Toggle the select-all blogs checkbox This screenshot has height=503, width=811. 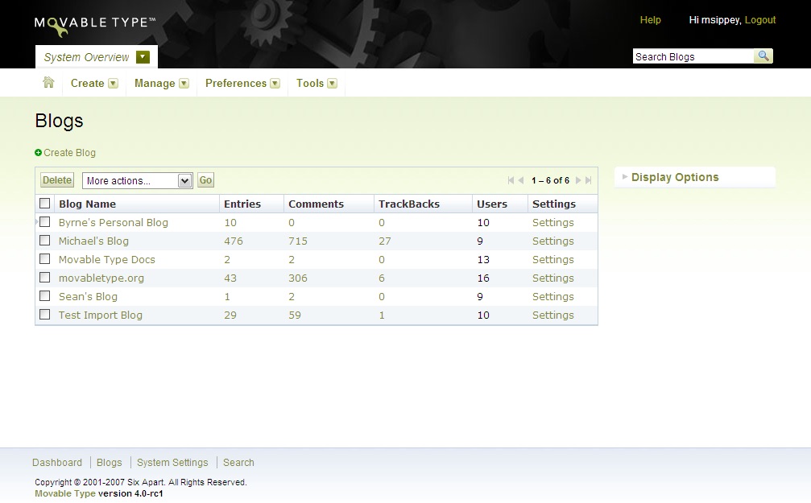point(45,203)
